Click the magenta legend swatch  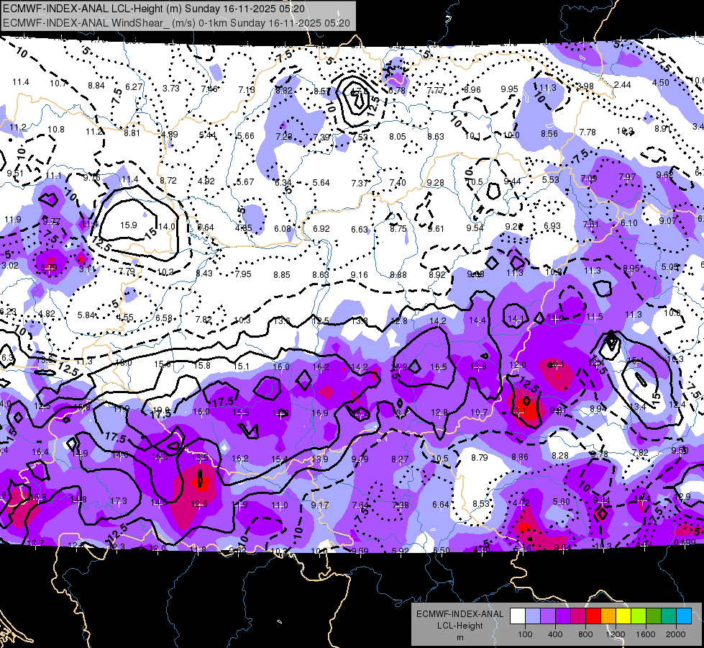coord(578,616)
